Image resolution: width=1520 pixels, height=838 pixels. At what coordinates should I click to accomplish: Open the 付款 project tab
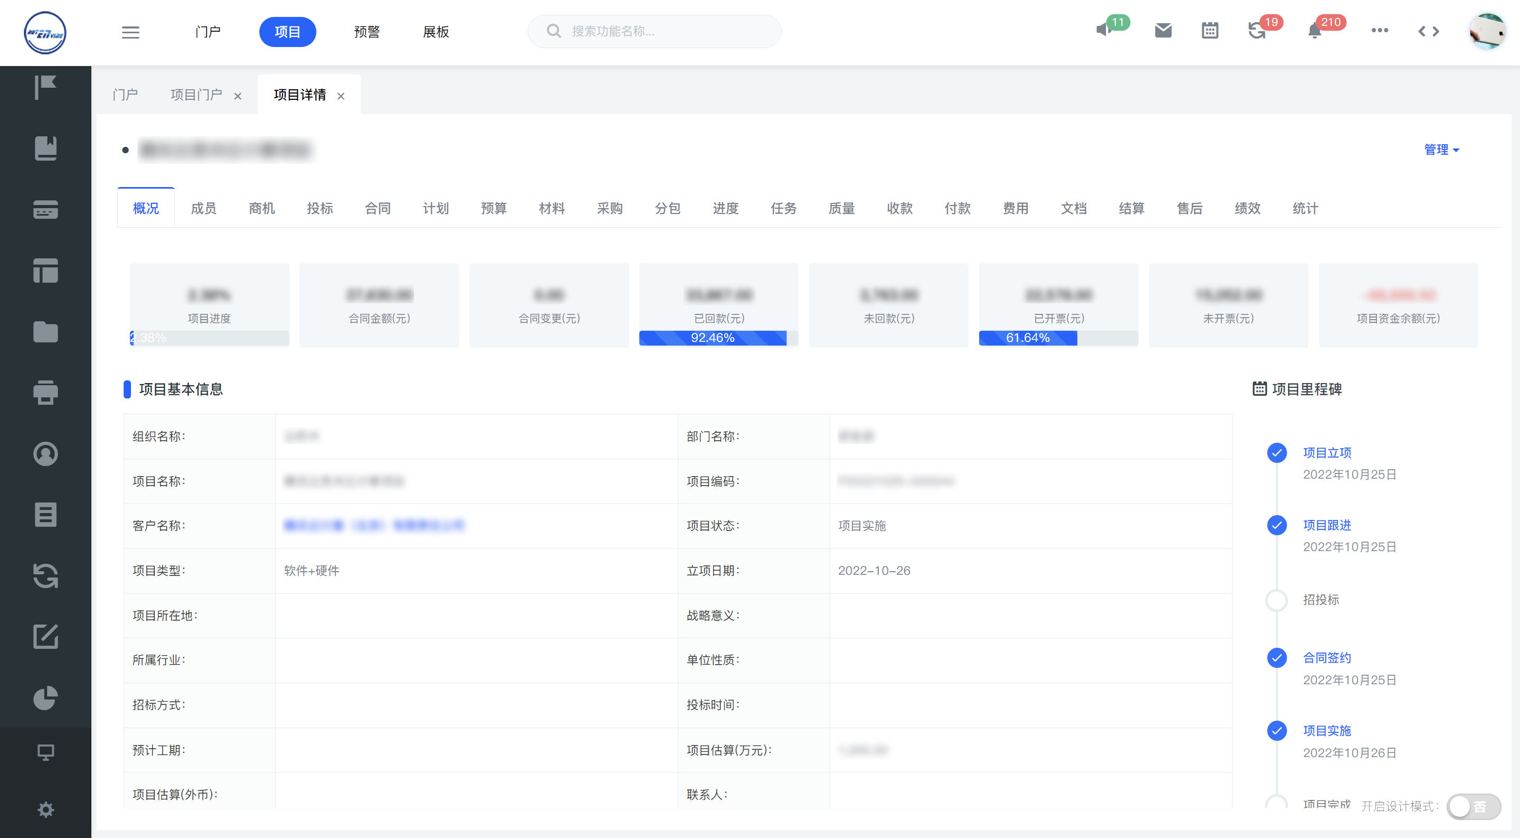(x=957, y=208)
